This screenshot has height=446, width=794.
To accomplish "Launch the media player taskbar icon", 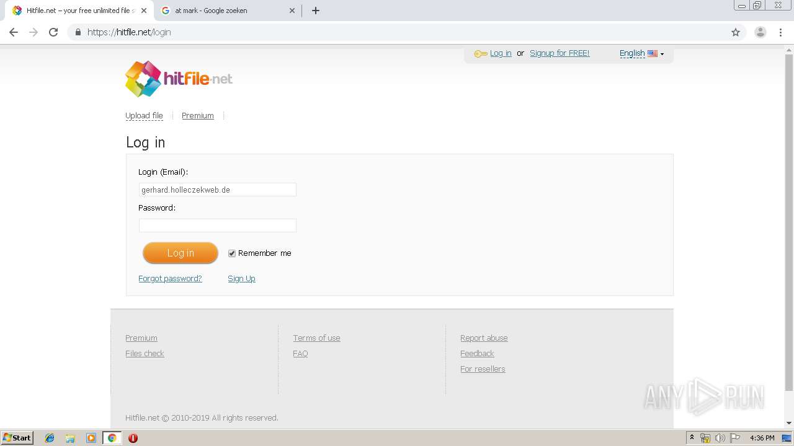I will click(x=91, y=438).
